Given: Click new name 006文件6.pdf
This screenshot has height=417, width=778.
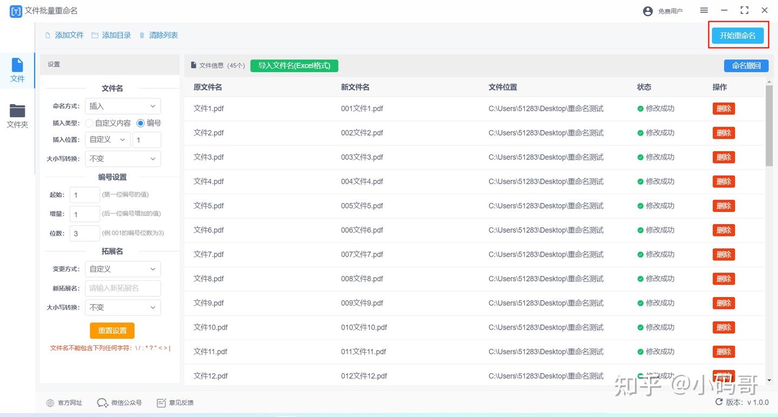Looking at the screenshot, I should click(x=362, y=230).
